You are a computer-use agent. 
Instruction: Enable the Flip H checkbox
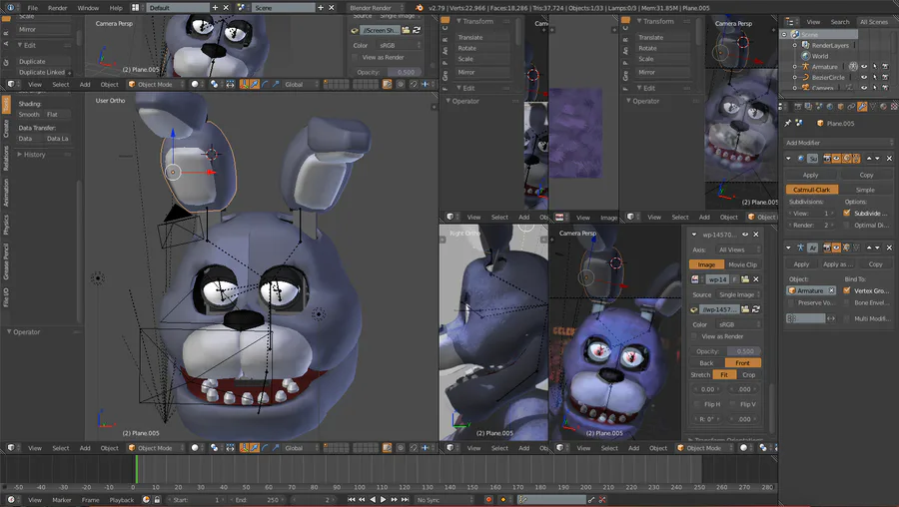698,404
